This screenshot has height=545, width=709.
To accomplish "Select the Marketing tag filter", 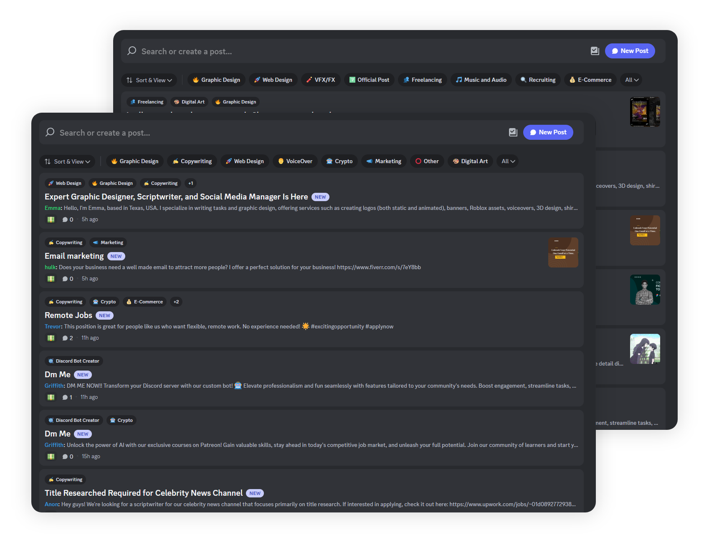I will point(384,161).
